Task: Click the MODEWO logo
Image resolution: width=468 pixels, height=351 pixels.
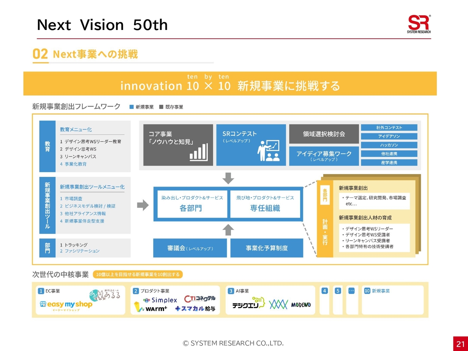Action: point(301,305)
